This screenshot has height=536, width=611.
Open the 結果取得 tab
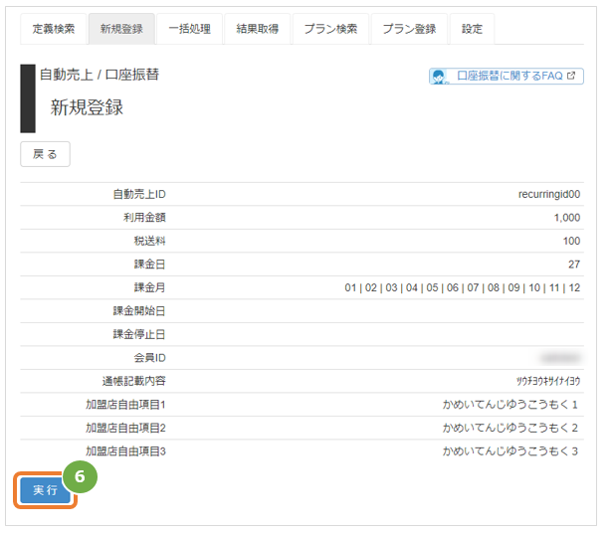click(258, 29)
